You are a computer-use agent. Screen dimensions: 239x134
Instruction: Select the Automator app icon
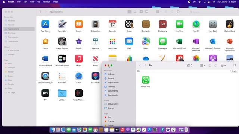(x=62, y=24)
